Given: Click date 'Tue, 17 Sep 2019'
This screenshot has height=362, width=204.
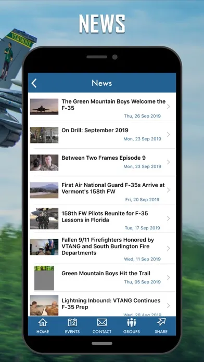Looking at the screenshot, I should coord(142,228).
